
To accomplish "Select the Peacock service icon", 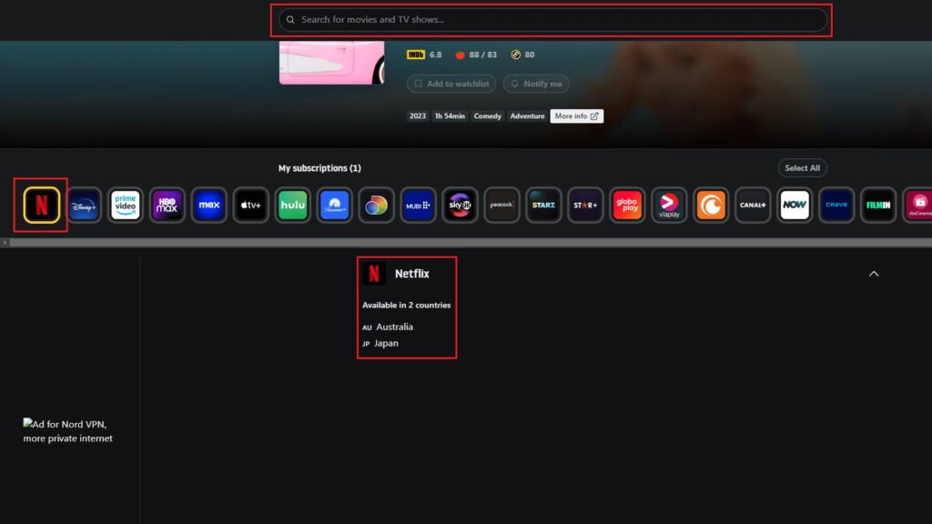I will [501, 205].
